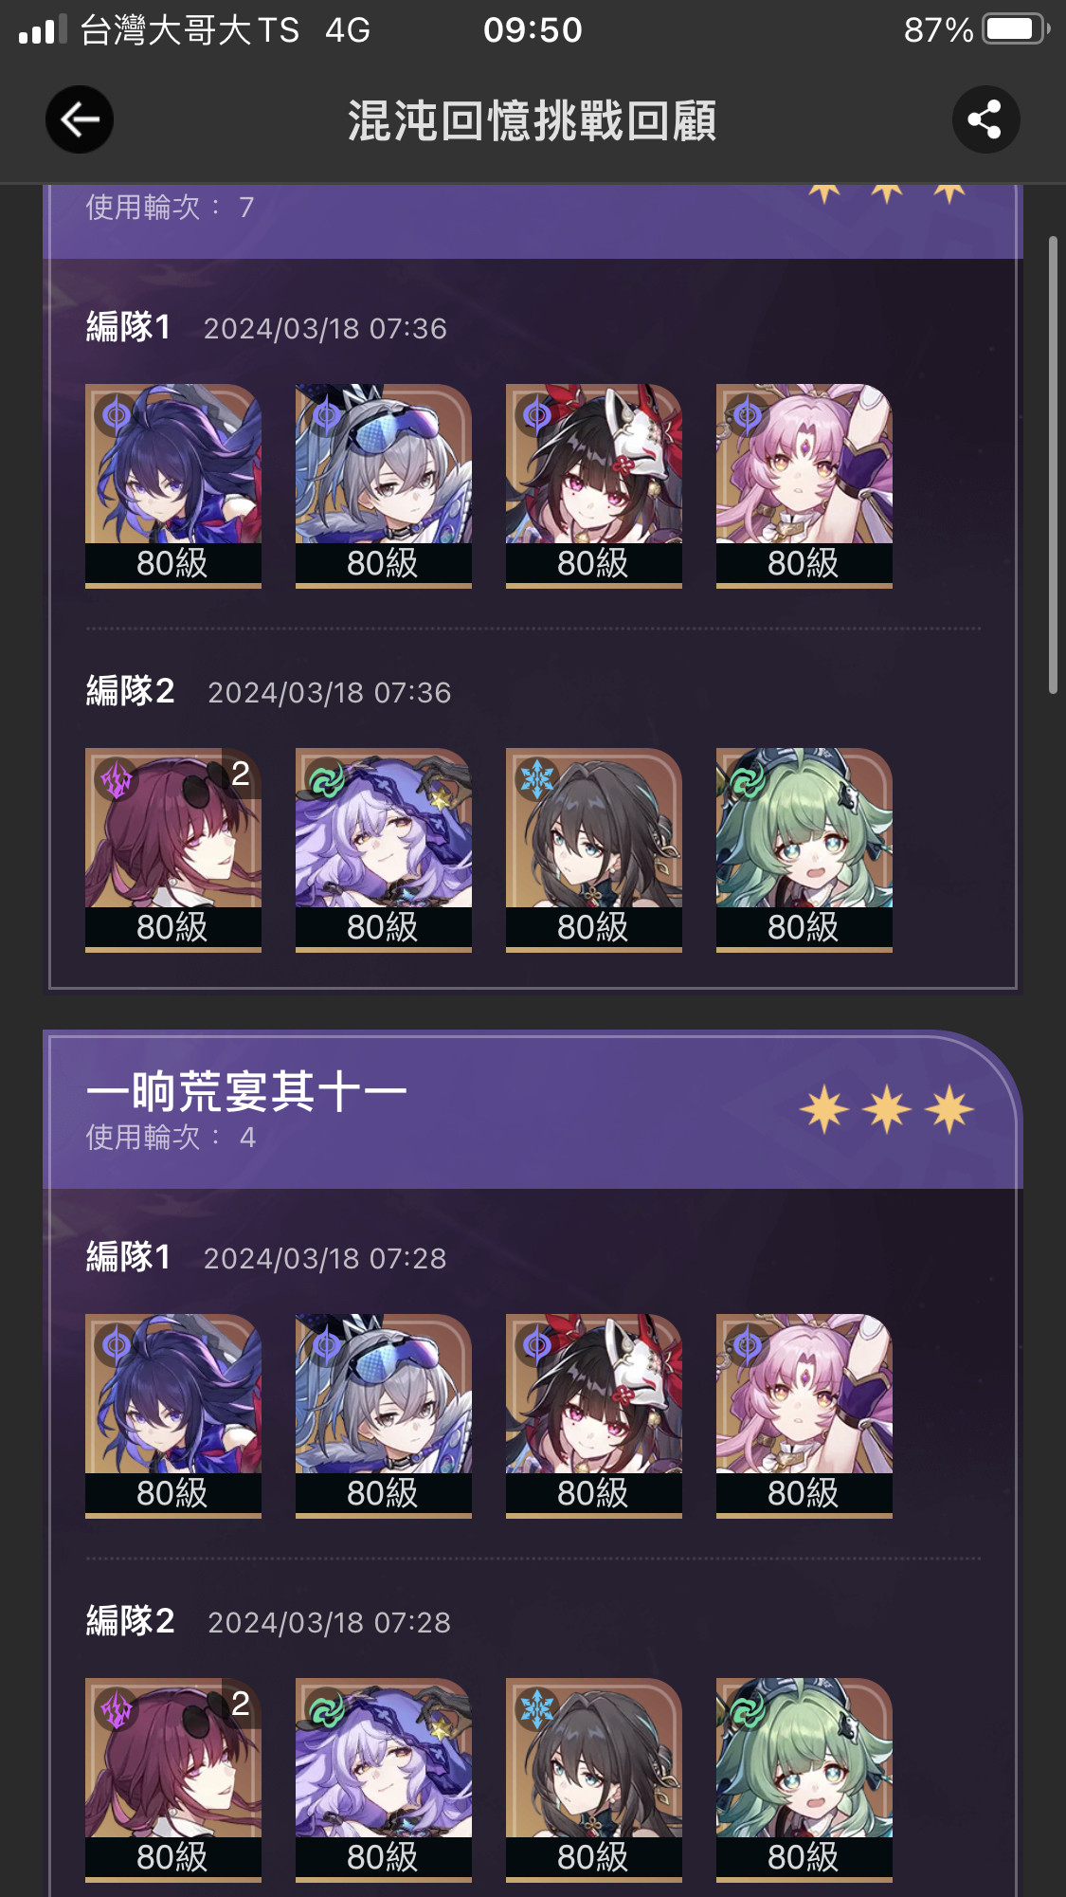Select the fox-mask character in 一晌荒宴其十一 team 1

[594, 1415]
